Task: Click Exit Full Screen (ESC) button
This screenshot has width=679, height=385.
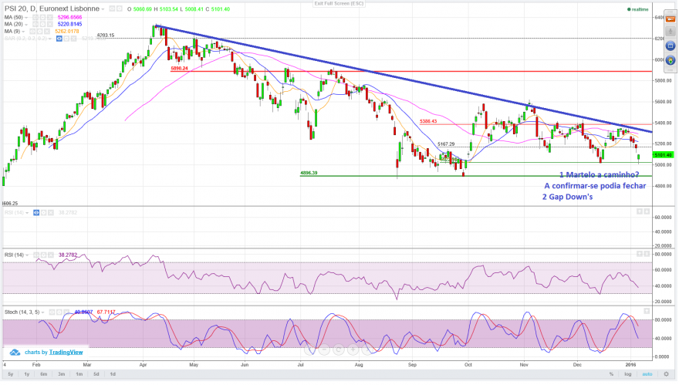Action: pos(339,3)
